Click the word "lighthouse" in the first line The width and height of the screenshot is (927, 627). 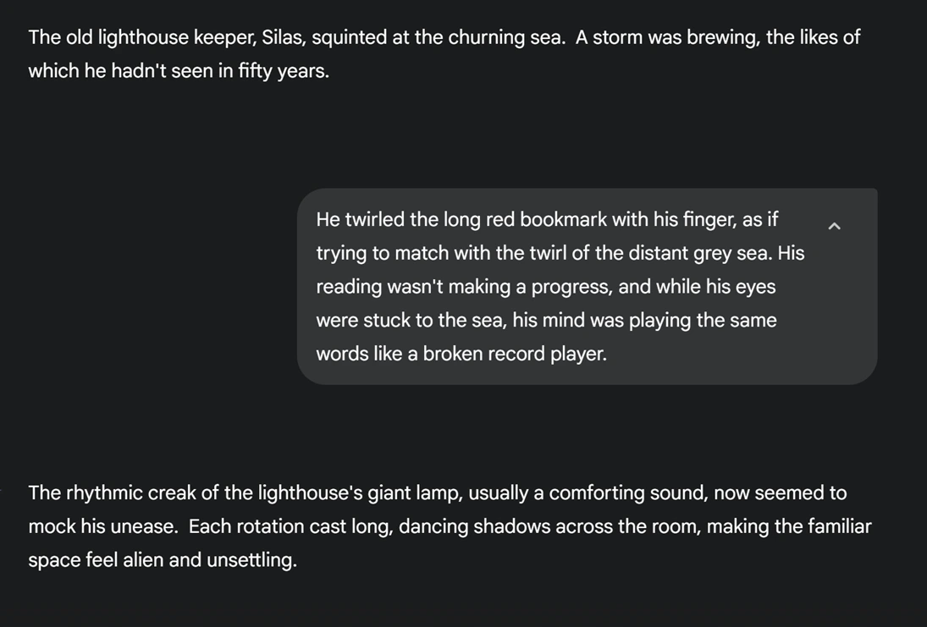click(142, 37)
